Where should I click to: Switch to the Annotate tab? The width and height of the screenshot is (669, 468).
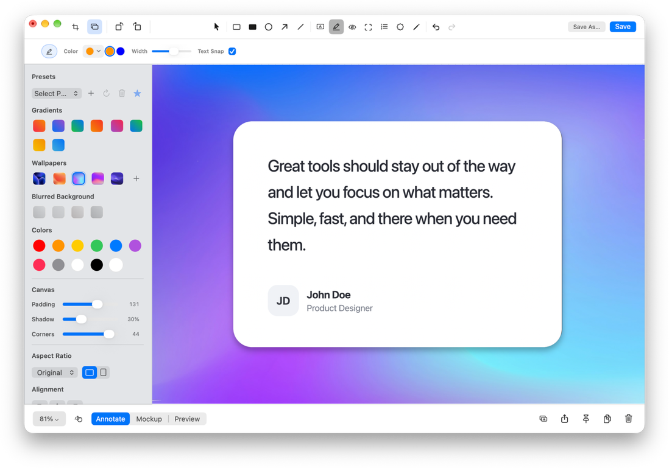[110, 419]
